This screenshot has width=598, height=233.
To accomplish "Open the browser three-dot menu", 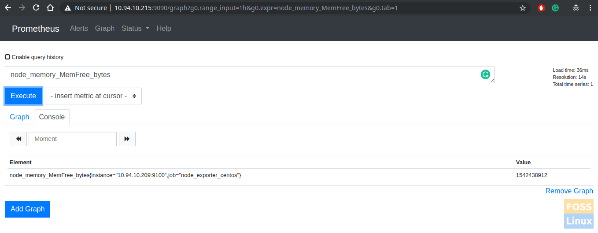I will tap(590, 7).
